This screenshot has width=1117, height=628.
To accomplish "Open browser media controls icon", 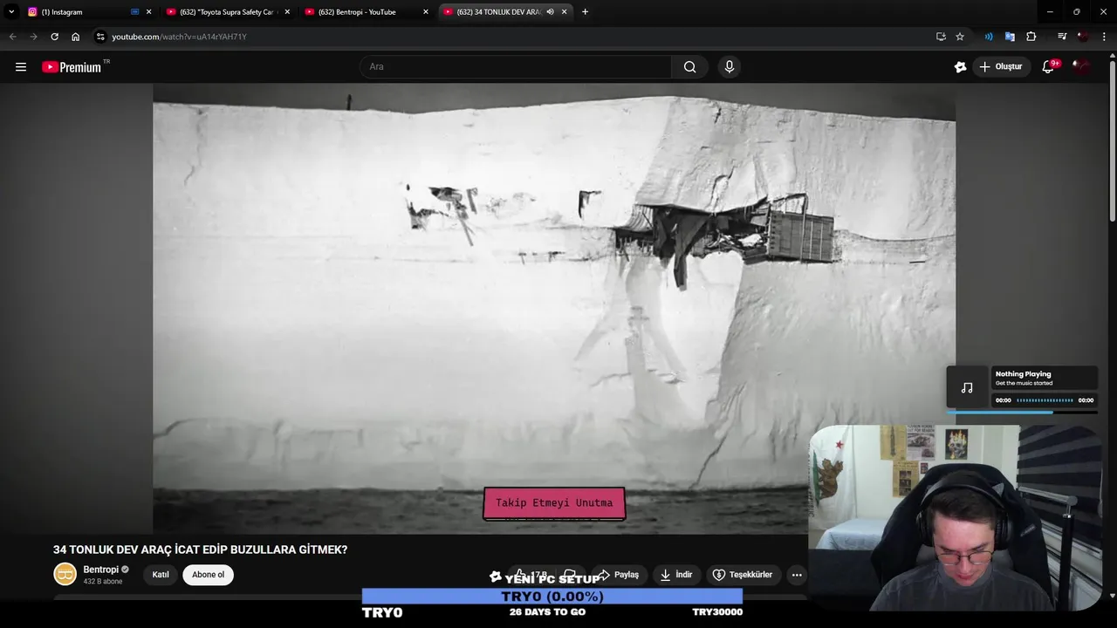I will (1062, 37).
